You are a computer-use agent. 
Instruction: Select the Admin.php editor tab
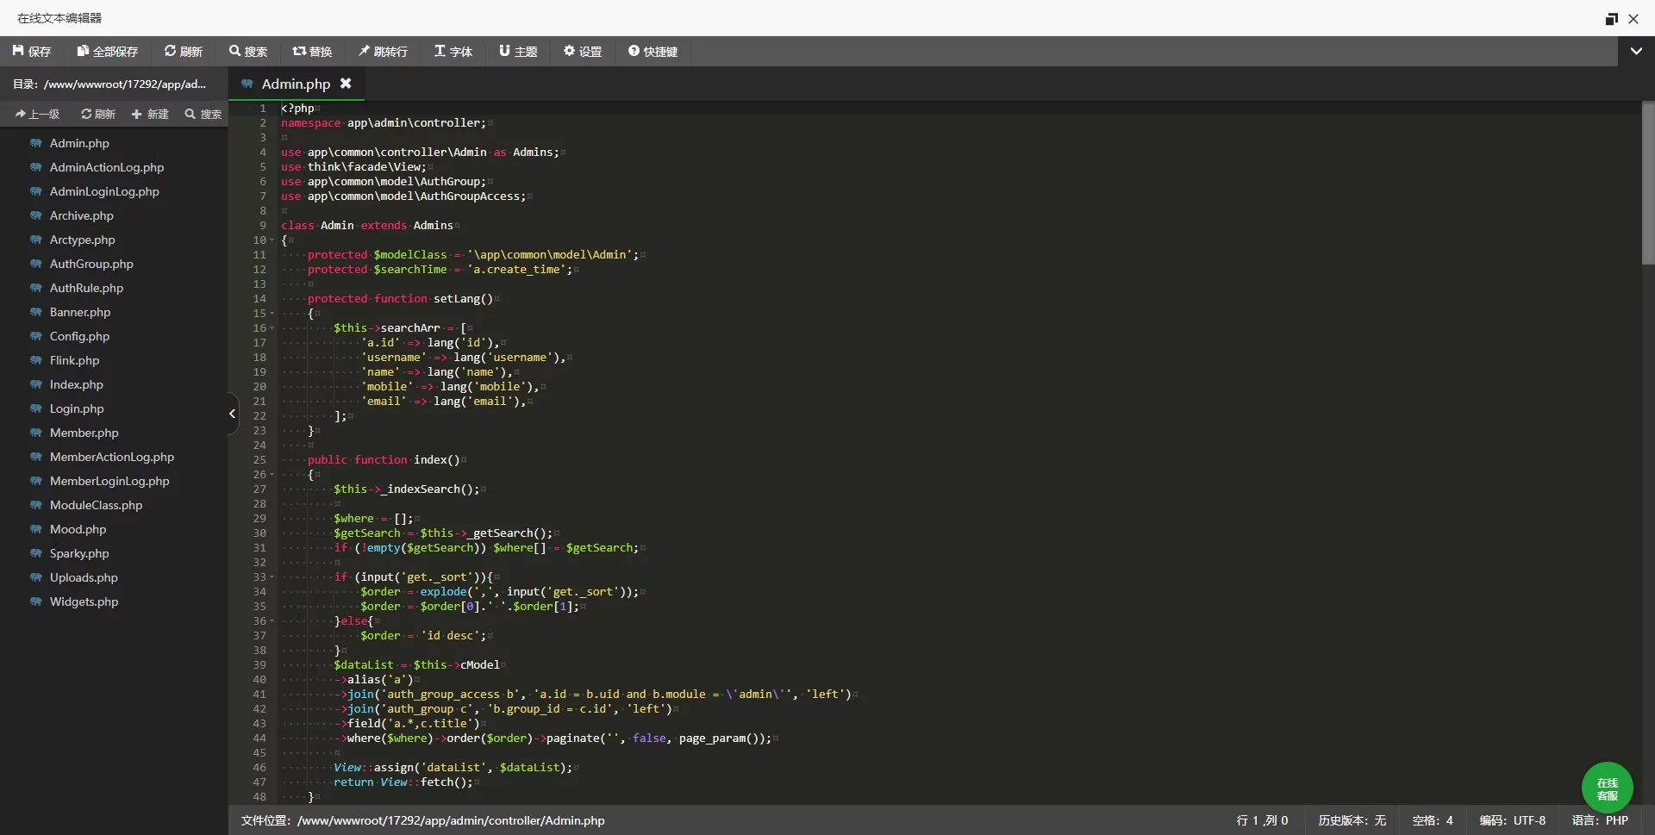(x=297, y=84)
